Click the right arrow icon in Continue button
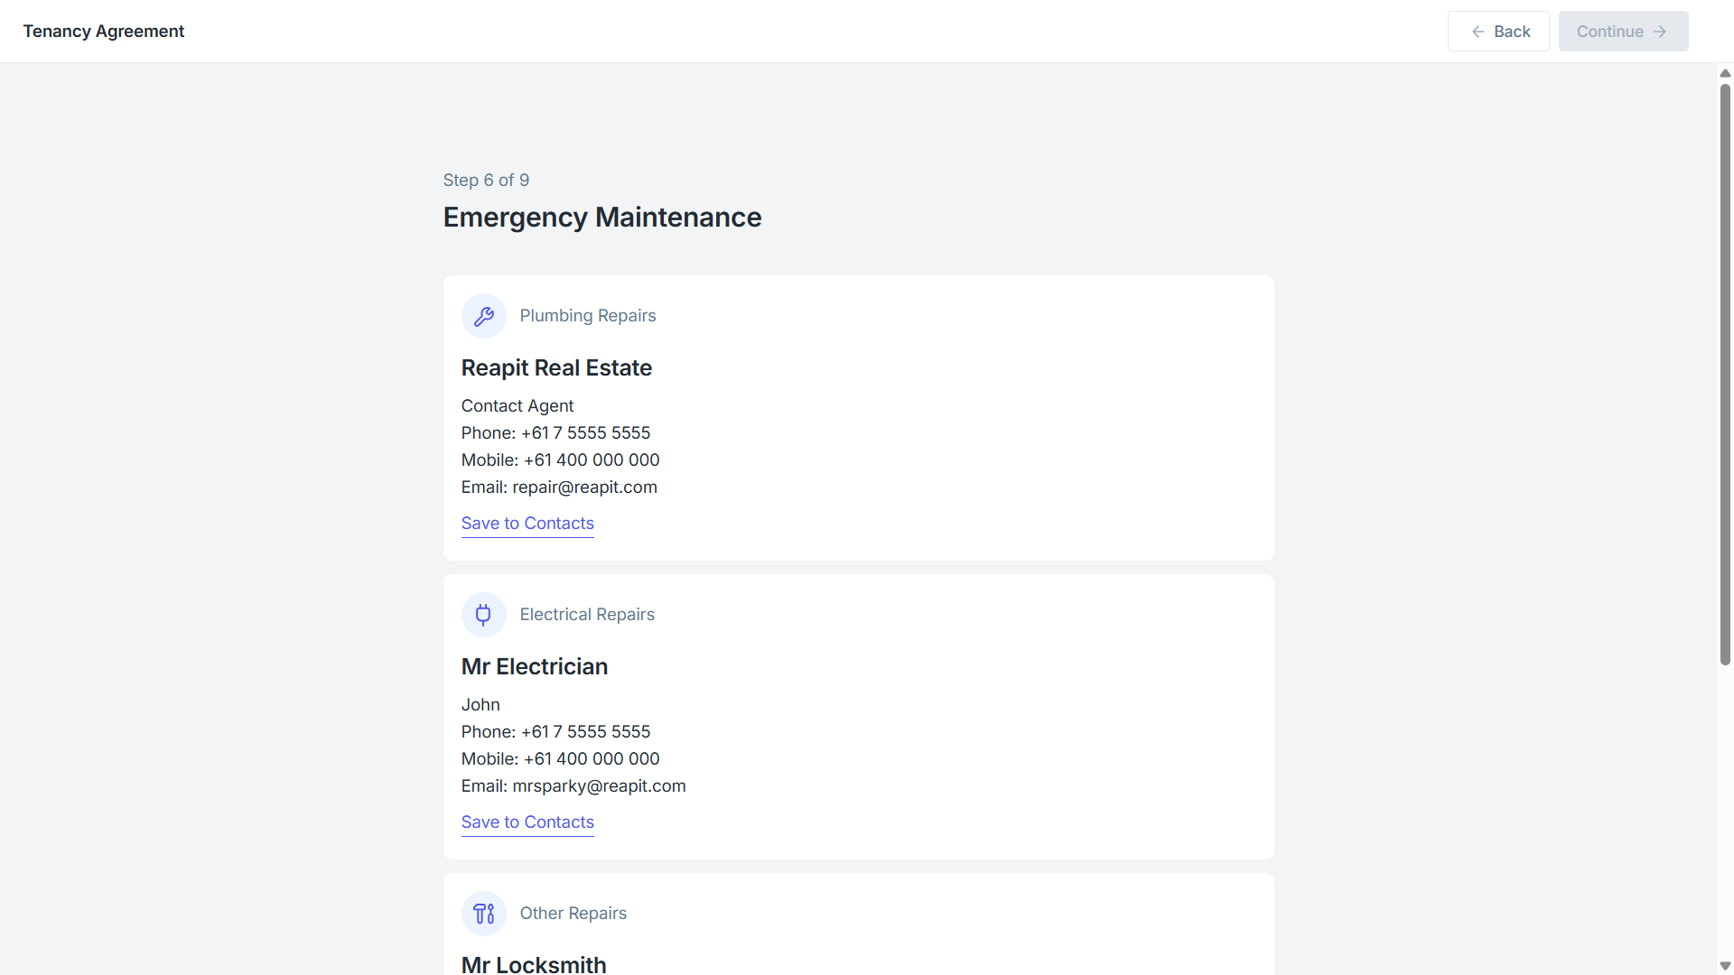Screen dimensions: 1734x975 pyautogui.click(x=1660, y=32)
